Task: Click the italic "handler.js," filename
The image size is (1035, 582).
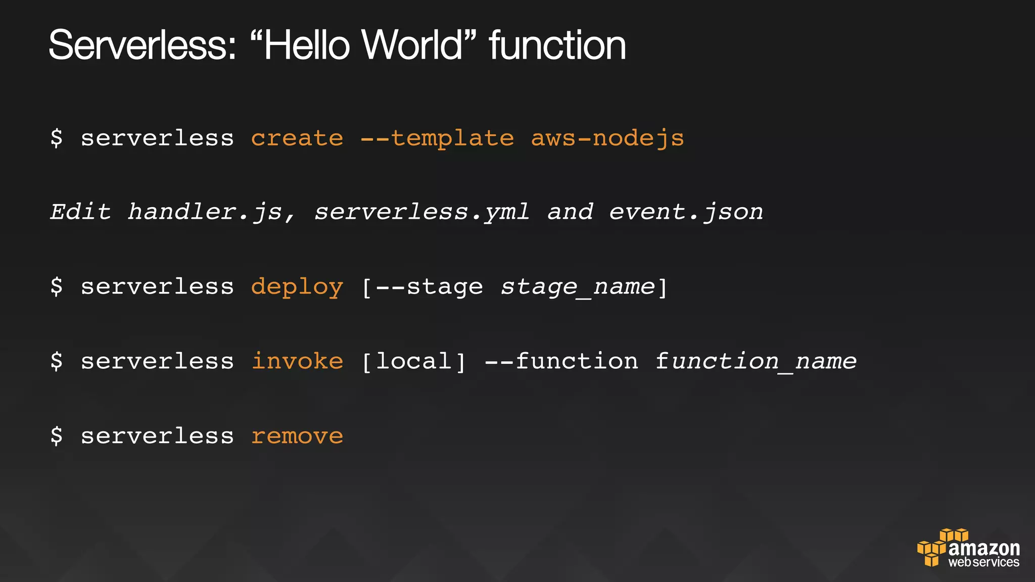Action: [211, 212]
